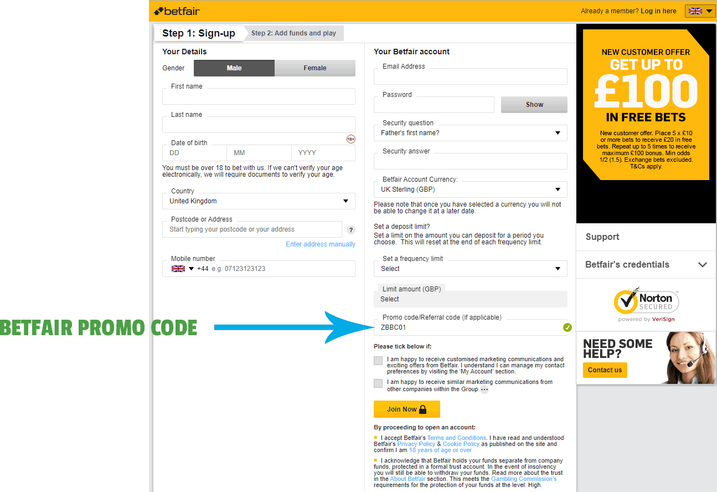The width and height of the screenshot is (717, 492).
Task: Click the Log in here link
Action: coord(658,11)
